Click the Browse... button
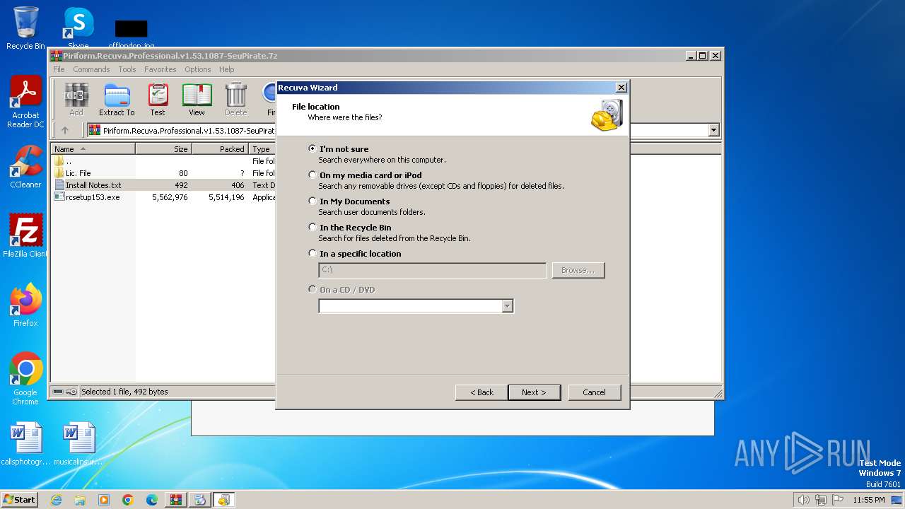Screen dimensions: 905x509 pos(578,270)
